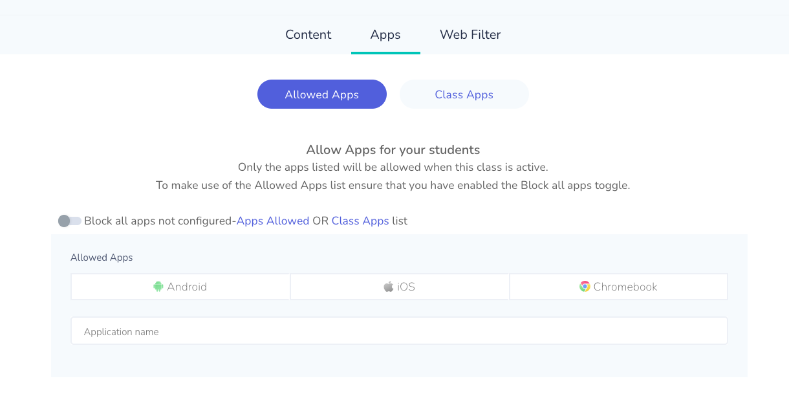The height and width of the screenshot is (396, 789).
Task: Choose the iOS platform tab label
Action: click(x=406, y=287)
